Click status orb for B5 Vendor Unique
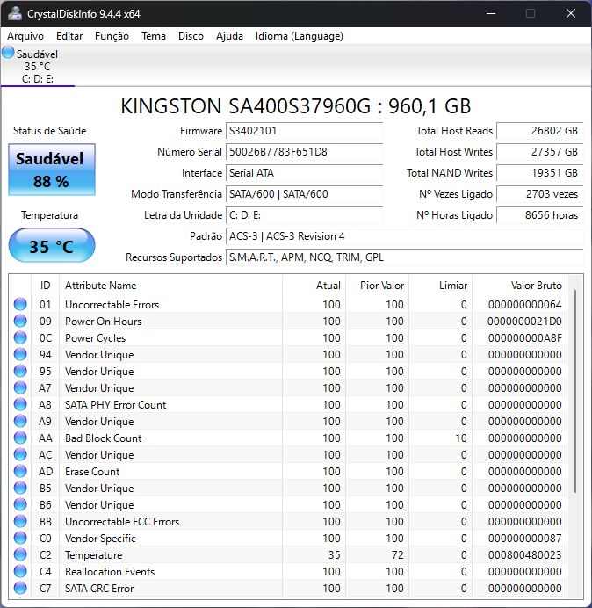This screenshot has height=608, width=592. (20, 488)
